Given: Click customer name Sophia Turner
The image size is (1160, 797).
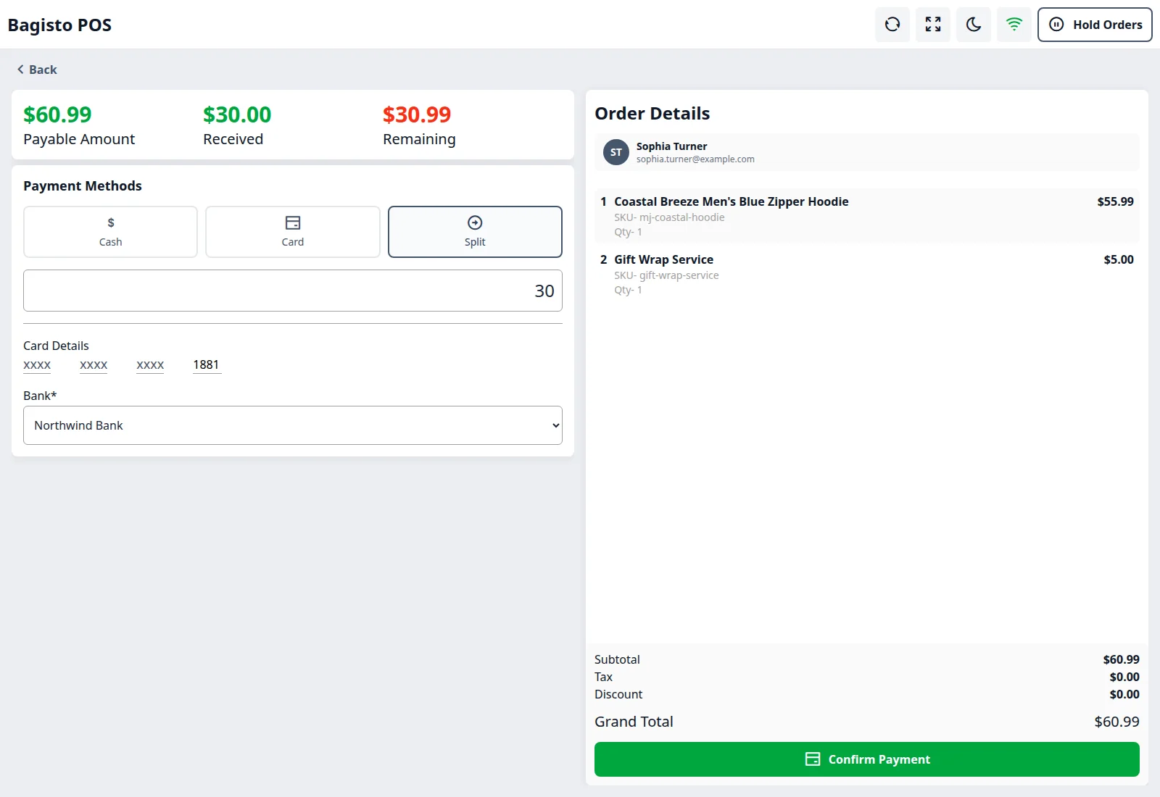Looking at the screenshot, I should click(671, 146).
